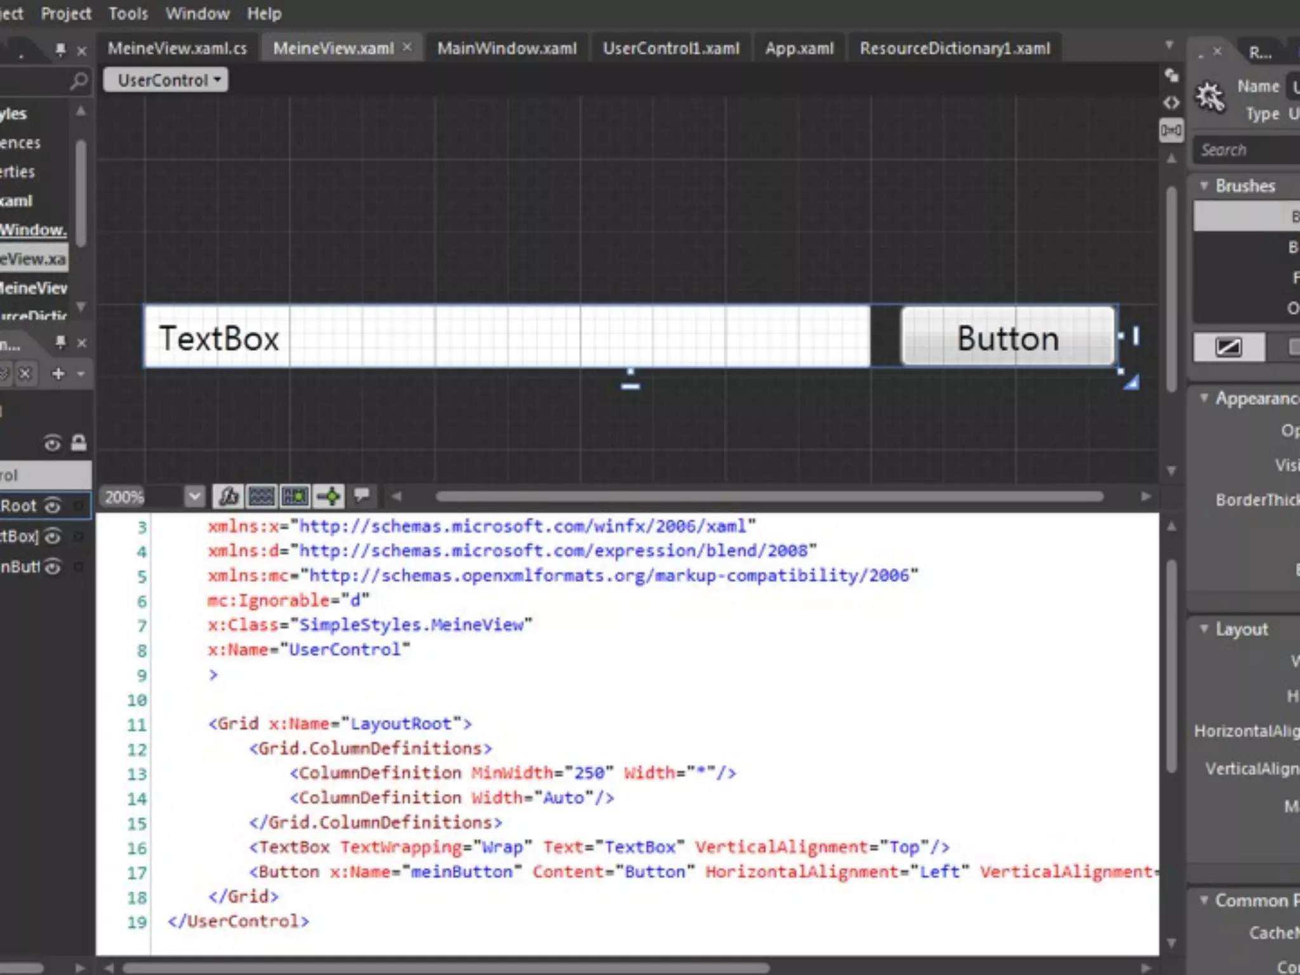Open the 200% zoom dropdown
The width and height of the screenshot is (1300, 975).
(195, 496)
